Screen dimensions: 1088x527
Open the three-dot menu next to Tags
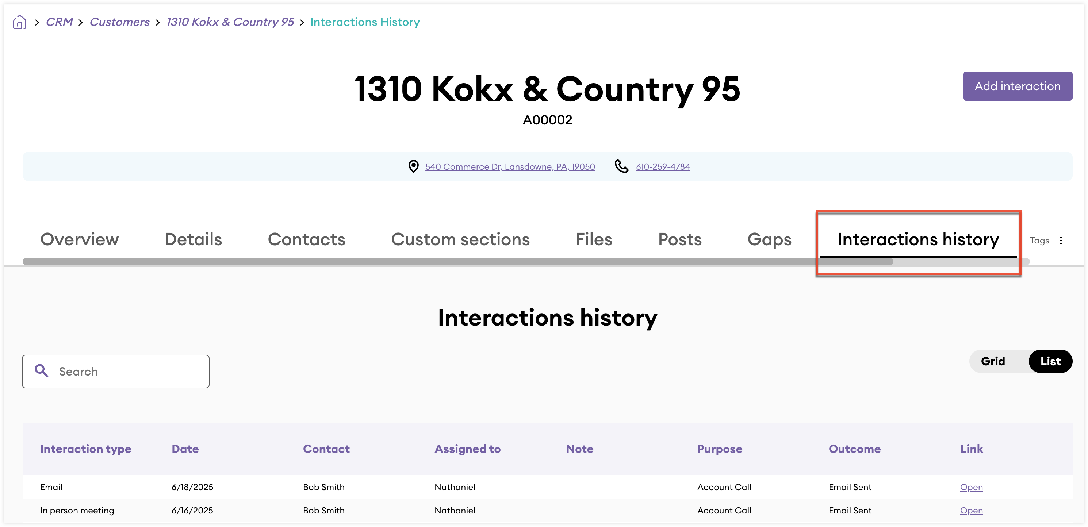(1061, 240)
